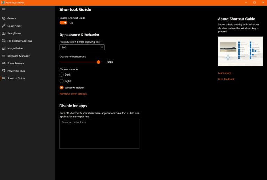
Task: Open the Shortcut Guide sidebar item
Action: coord(16,78)
